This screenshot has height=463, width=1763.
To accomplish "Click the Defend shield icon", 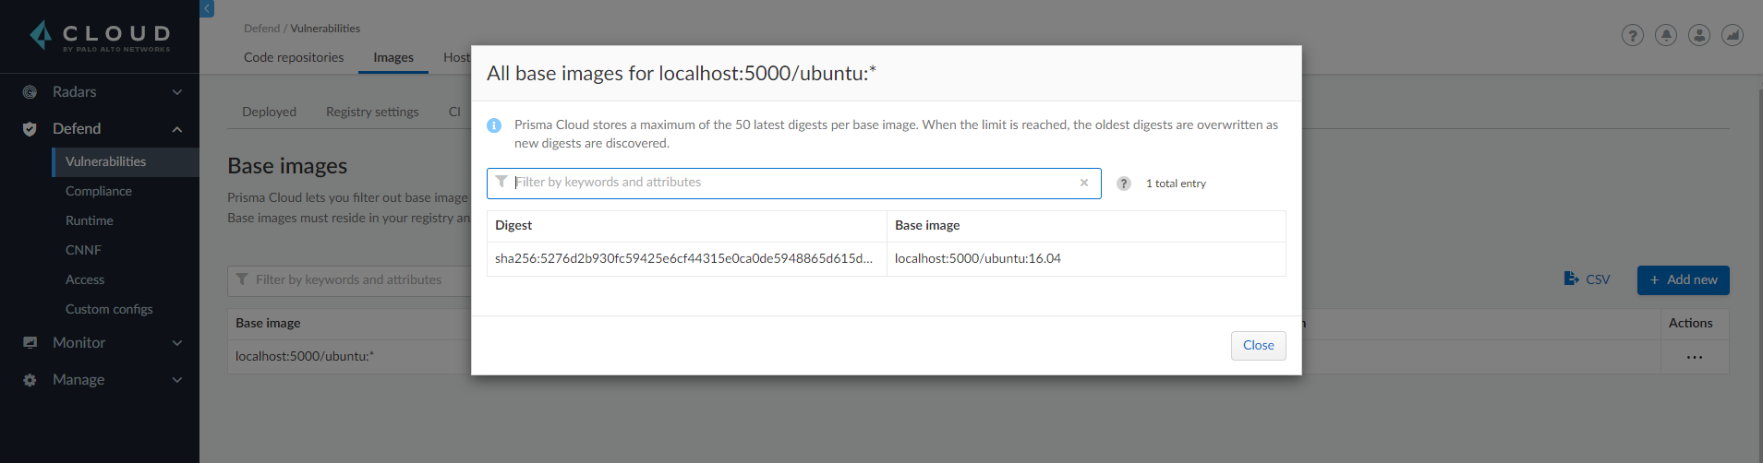I will point(30,129).
